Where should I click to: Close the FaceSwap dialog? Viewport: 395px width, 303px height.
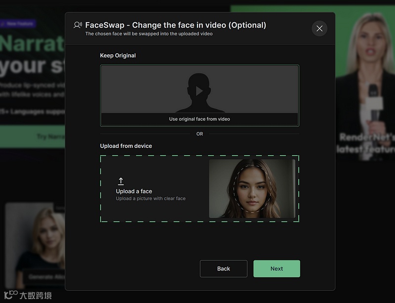point(319,29)
